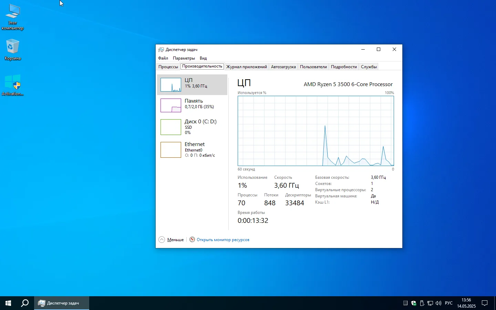The height and width of the screenshot is (310, 496).
Task: Click the Диспетчер задач window title text
Action: click(x=181, y=50)
